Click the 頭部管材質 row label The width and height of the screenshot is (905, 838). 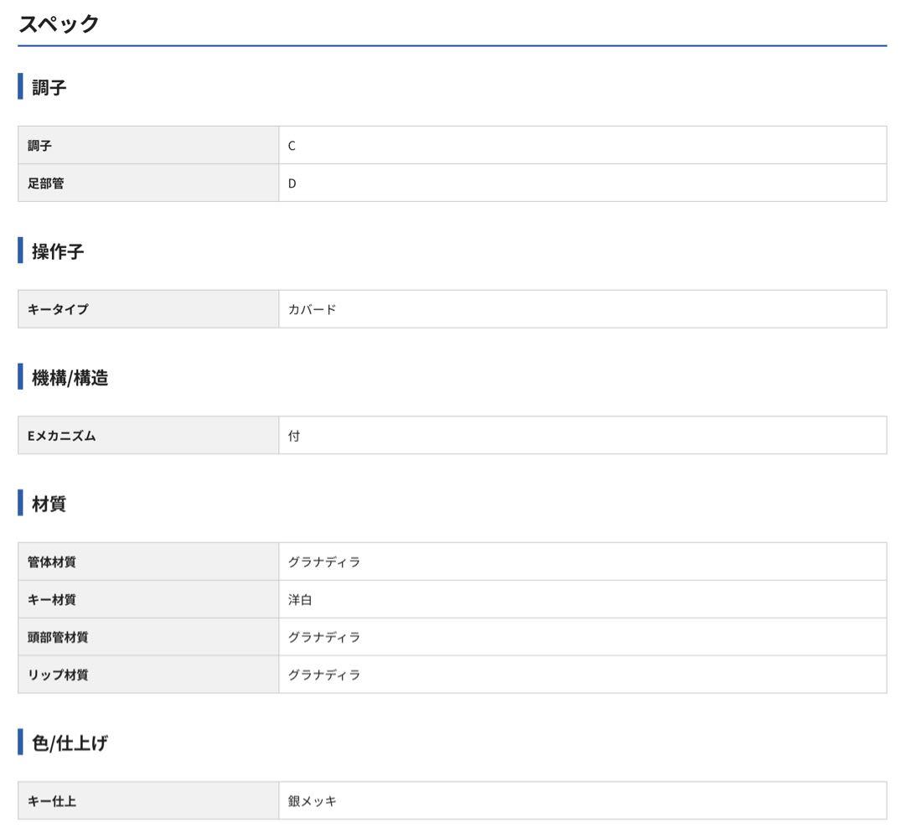pos(58,638)
